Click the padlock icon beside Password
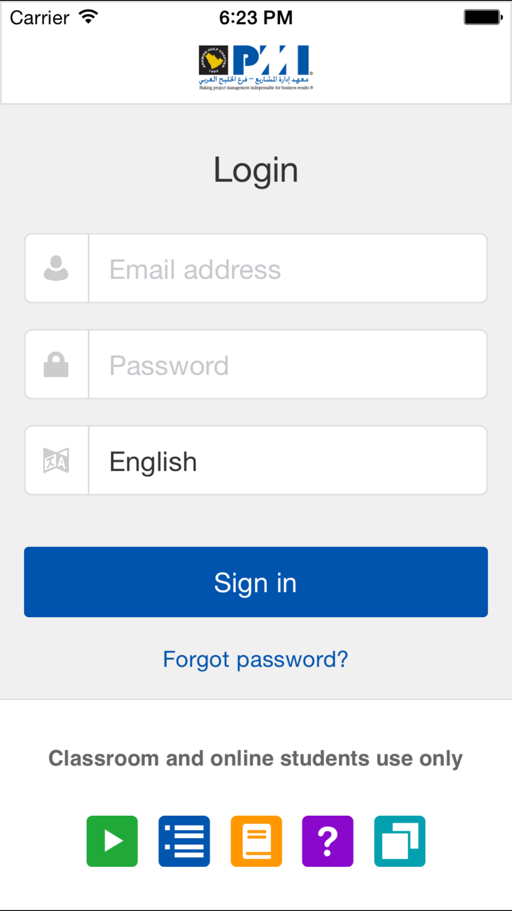The width and height of the screenshot is (512, 911). pyautogui.click(x=56, y=364)
